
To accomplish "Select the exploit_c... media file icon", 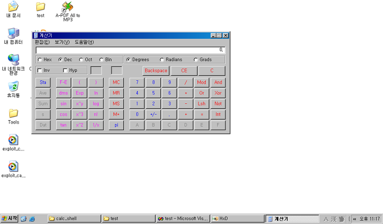I will (13, 143).
